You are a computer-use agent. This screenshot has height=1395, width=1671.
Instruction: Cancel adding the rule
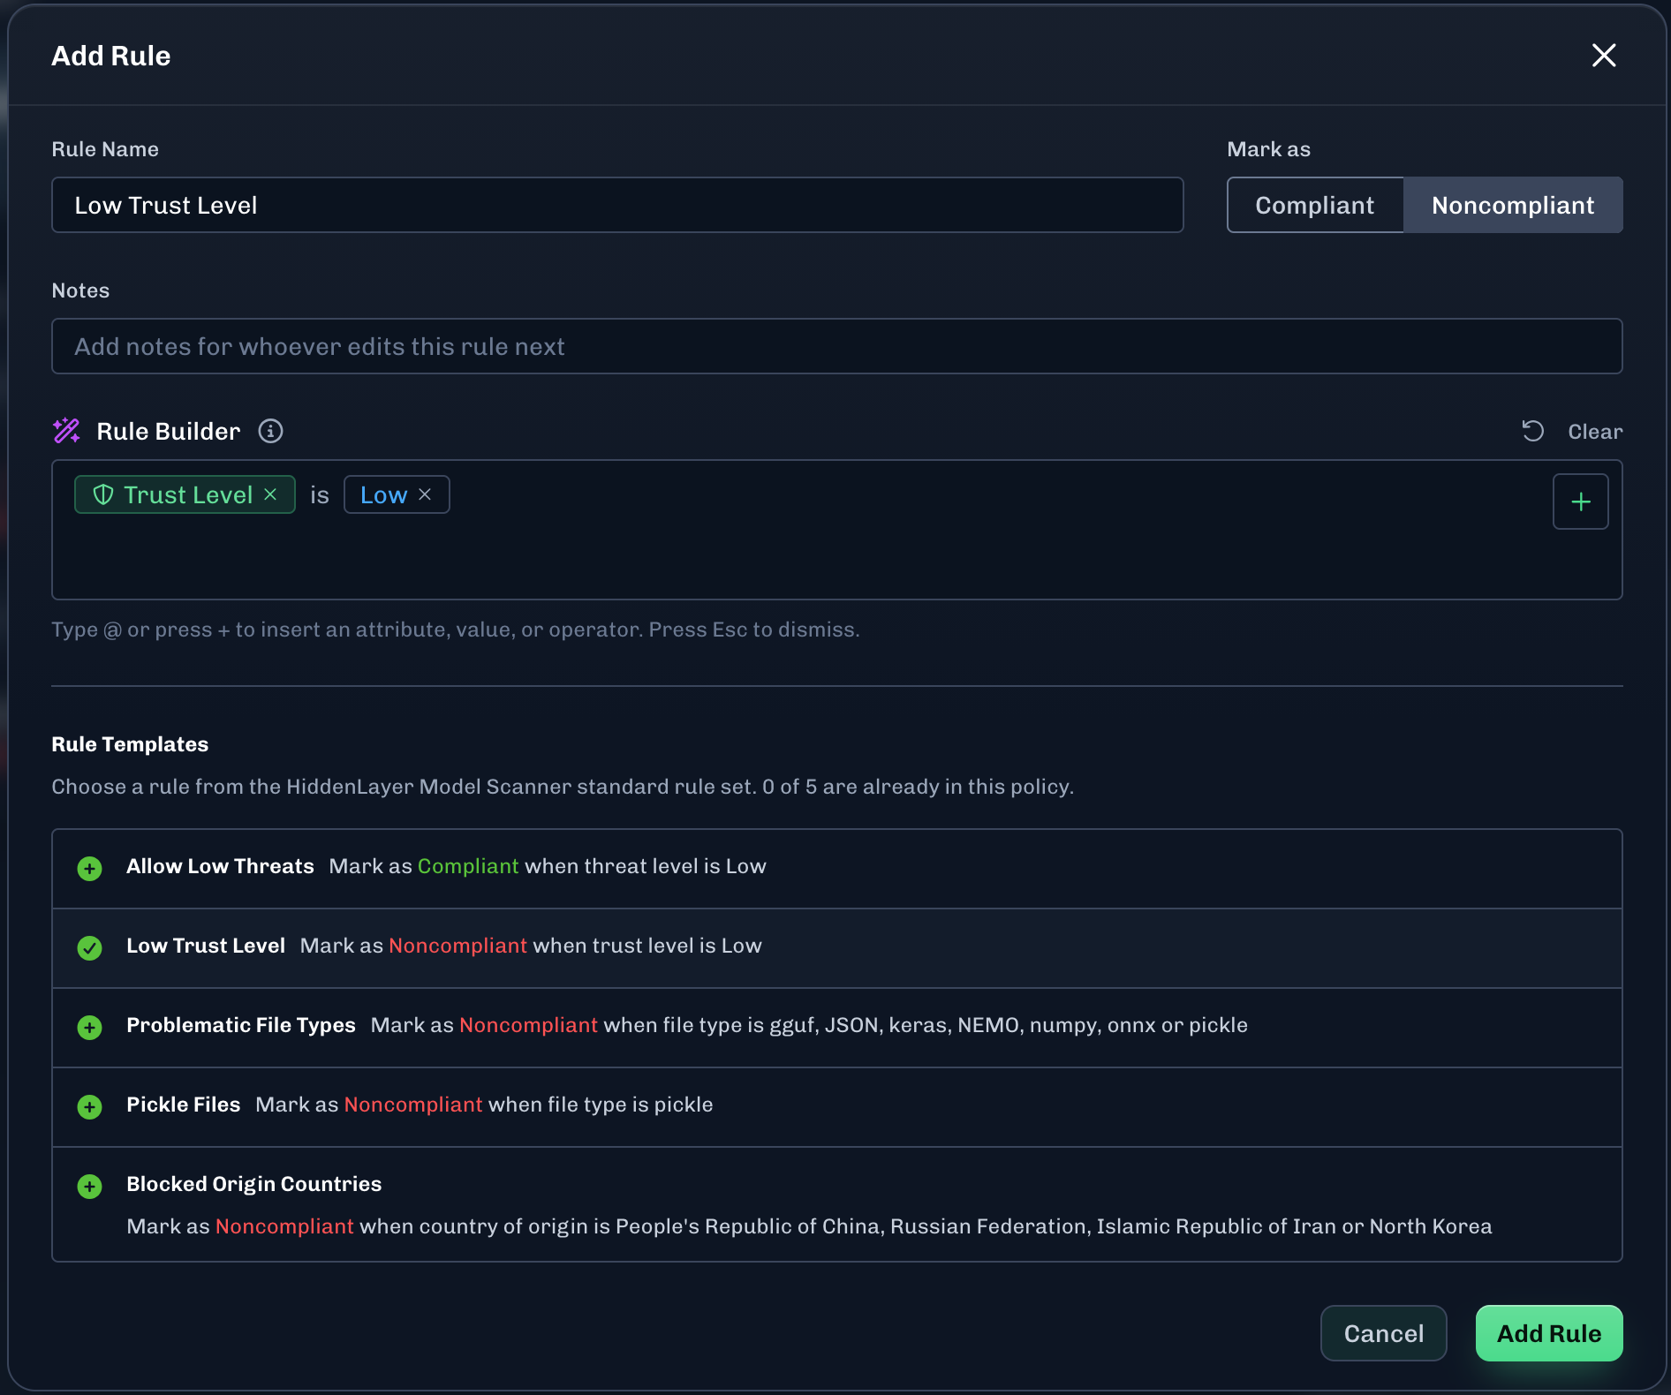coord(1384,1333)
